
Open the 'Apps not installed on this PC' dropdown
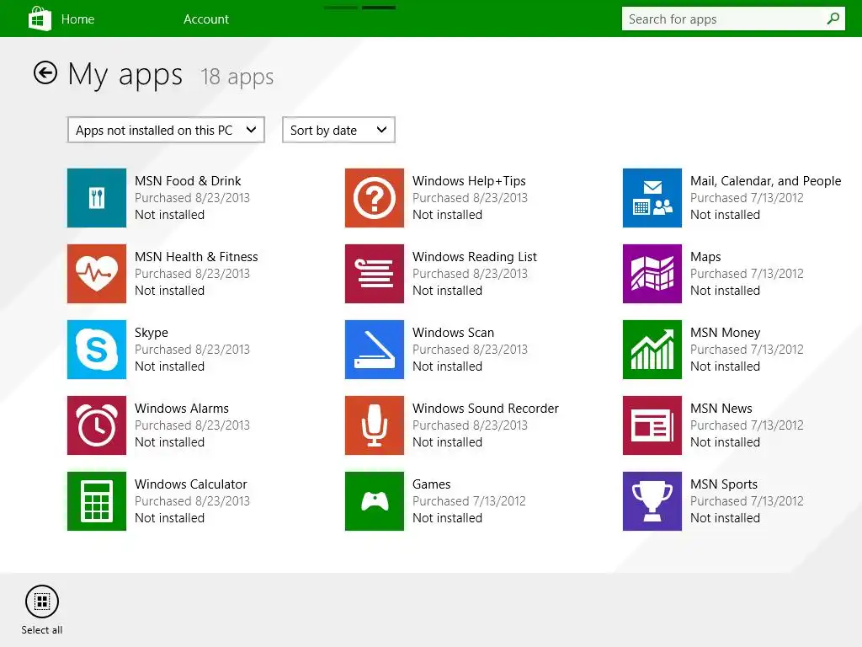[166, 130]
